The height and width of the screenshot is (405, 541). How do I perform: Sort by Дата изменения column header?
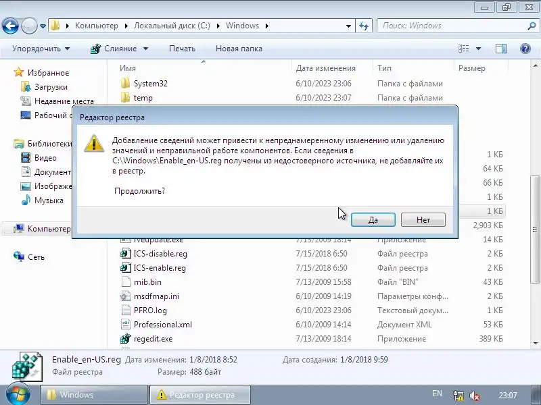[326, 68]
